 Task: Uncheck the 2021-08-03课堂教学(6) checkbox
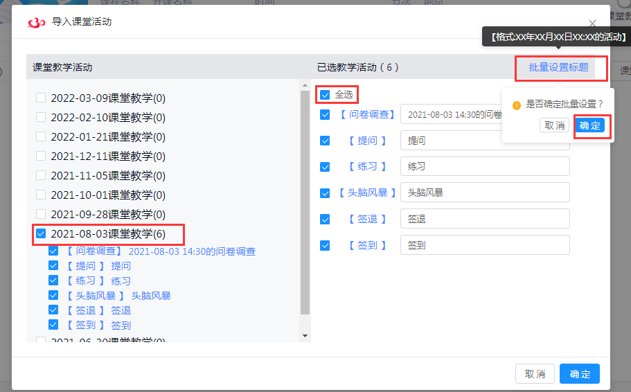[x=41, y=234]
